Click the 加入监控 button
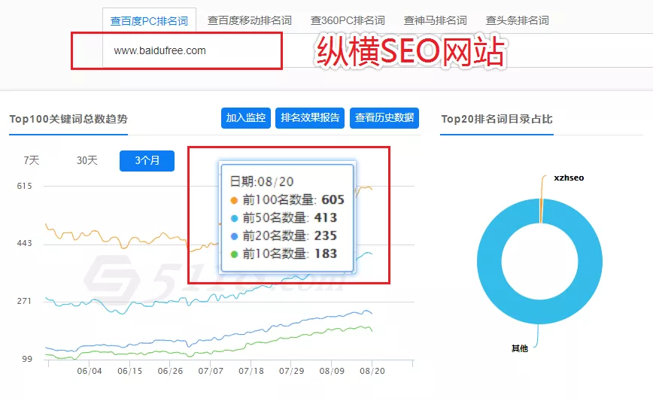The width and height of the screenshot is (653, 401). coord(246,118)
